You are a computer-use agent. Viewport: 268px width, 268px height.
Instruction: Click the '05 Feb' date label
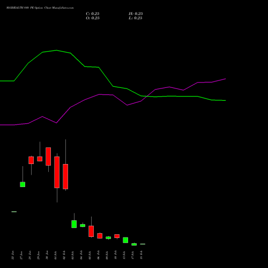pos(90,255)
